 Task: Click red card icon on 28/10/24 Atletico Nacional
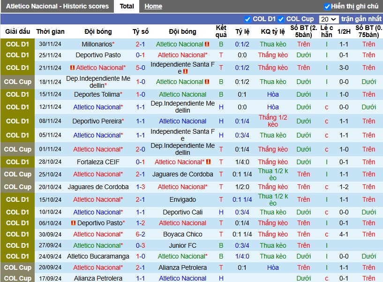tap(208, 162)
